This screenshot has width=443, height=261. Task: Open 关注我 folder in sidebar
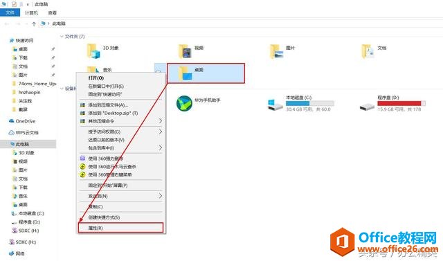pos(22,101)
